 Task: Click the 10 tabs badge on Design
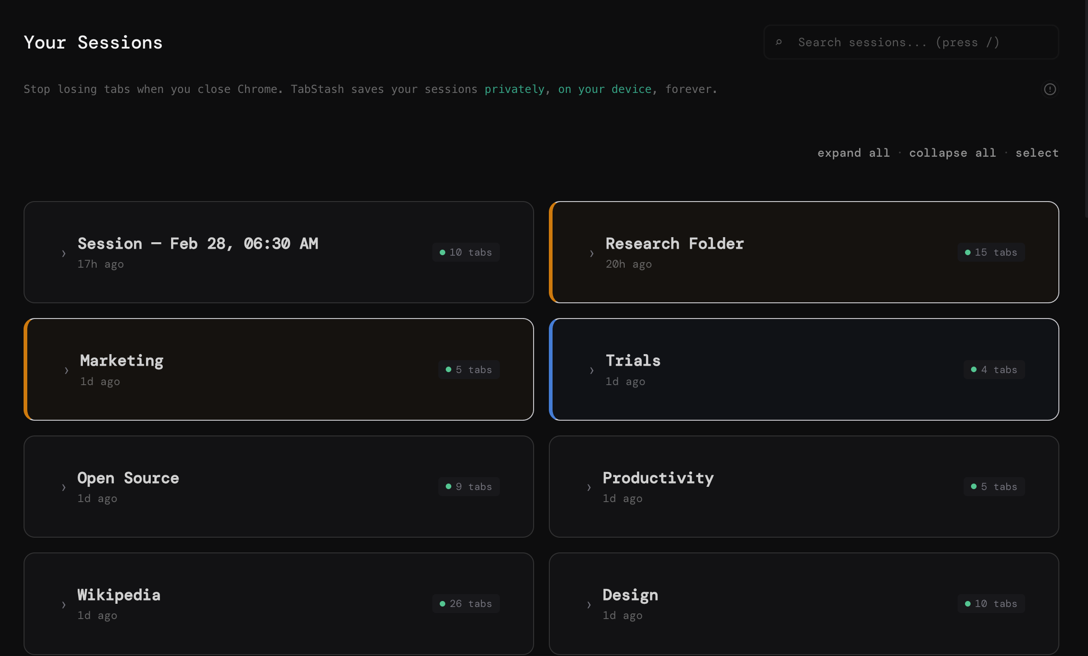991,603
